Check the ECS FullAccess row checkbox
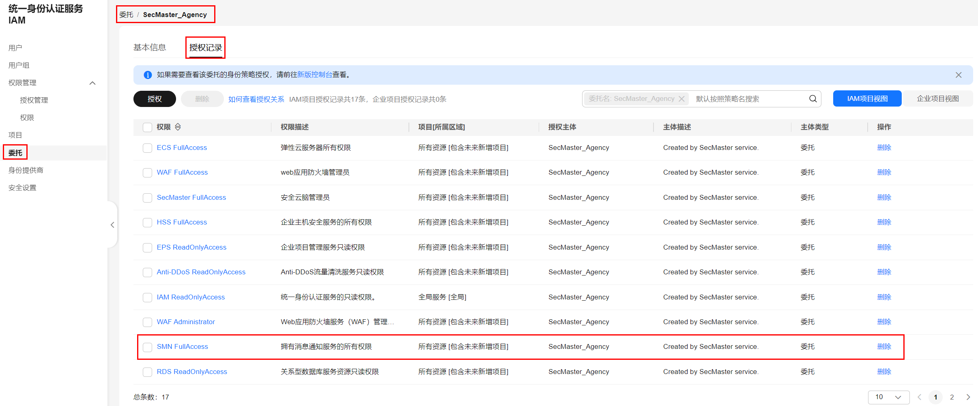The image size is (978, 406). click(147, 148)
